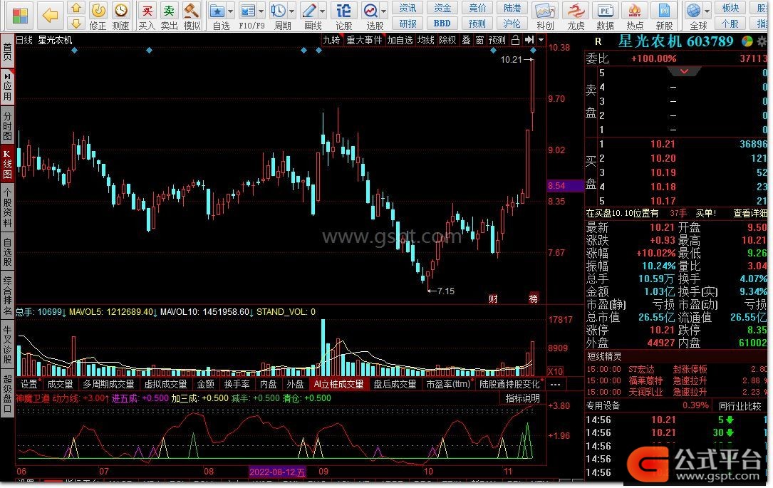Open the 热点 hot topics flame icon

635,11
